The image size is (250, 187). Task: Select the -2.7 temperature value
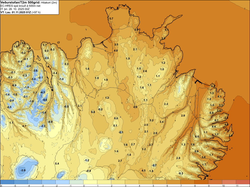click(x=154, y=165)
